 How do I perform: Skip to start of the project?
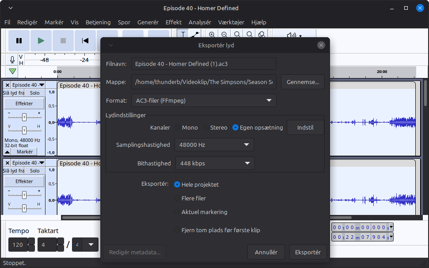[85, 41]
